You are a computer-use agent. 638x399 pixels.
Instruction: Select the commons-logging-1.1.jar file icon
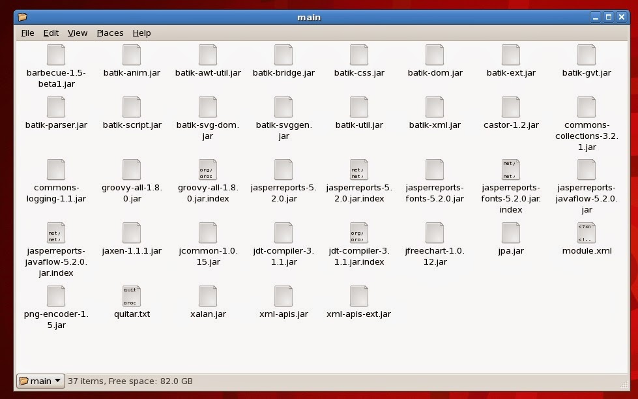[x=56, y=170]
